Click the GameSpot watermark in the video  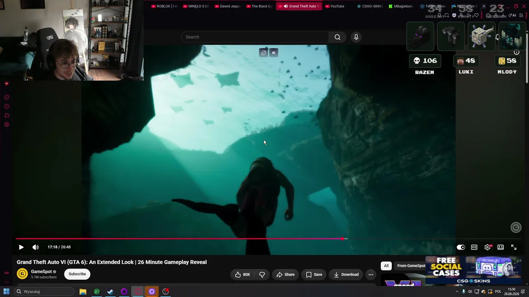(x=516, y=227)
